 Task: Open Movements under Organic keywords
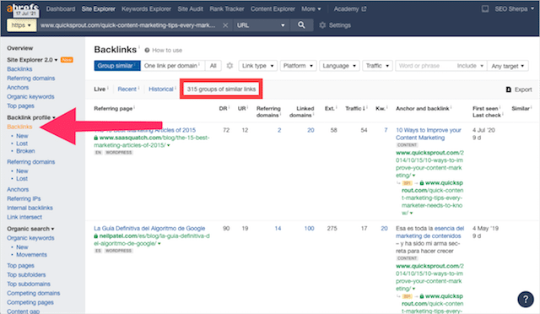(31, 255)
